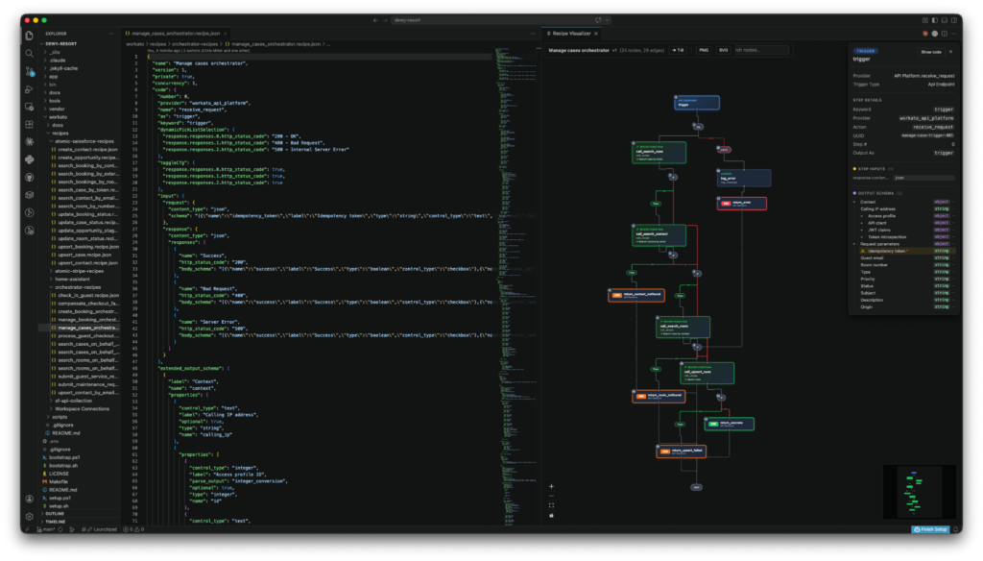Click the split editor icon in visualizer toolbar
The width and height of the screenshot is (983, 561).
[x=945, y=34]
